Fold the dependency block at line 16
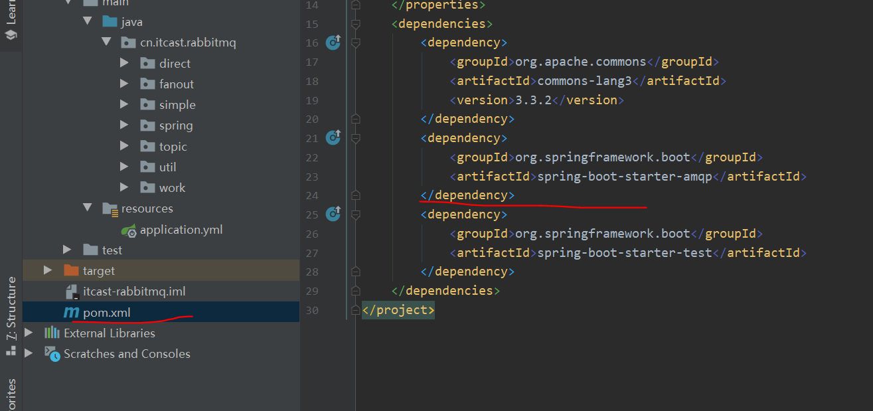Viewport: 873px width, 411px height. pos(356,42)
